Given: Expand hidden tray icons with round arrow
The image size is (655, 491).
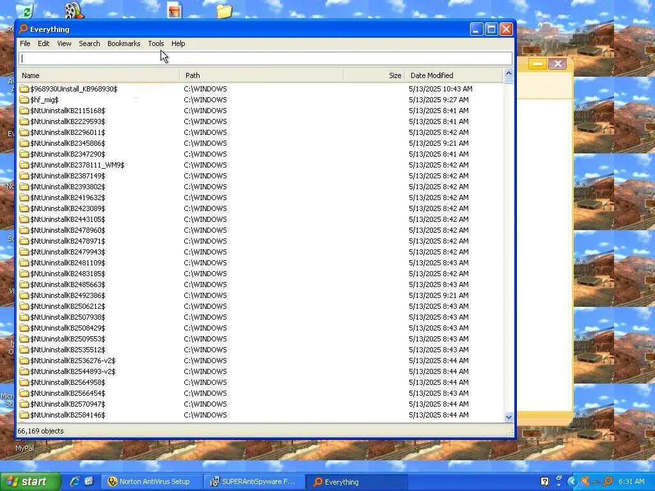Looking at the screenshot, I should click(572, 481).
